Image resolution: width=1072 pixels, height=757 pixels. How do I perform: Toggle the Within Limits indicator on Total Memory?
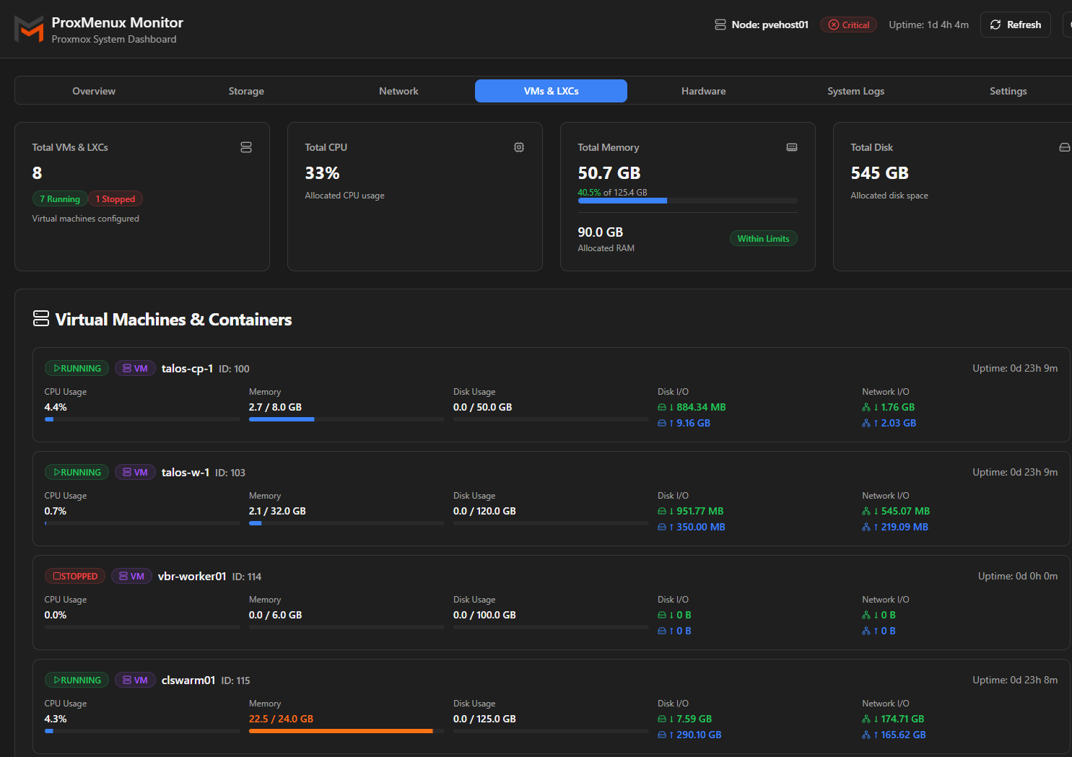coord(763,238)
